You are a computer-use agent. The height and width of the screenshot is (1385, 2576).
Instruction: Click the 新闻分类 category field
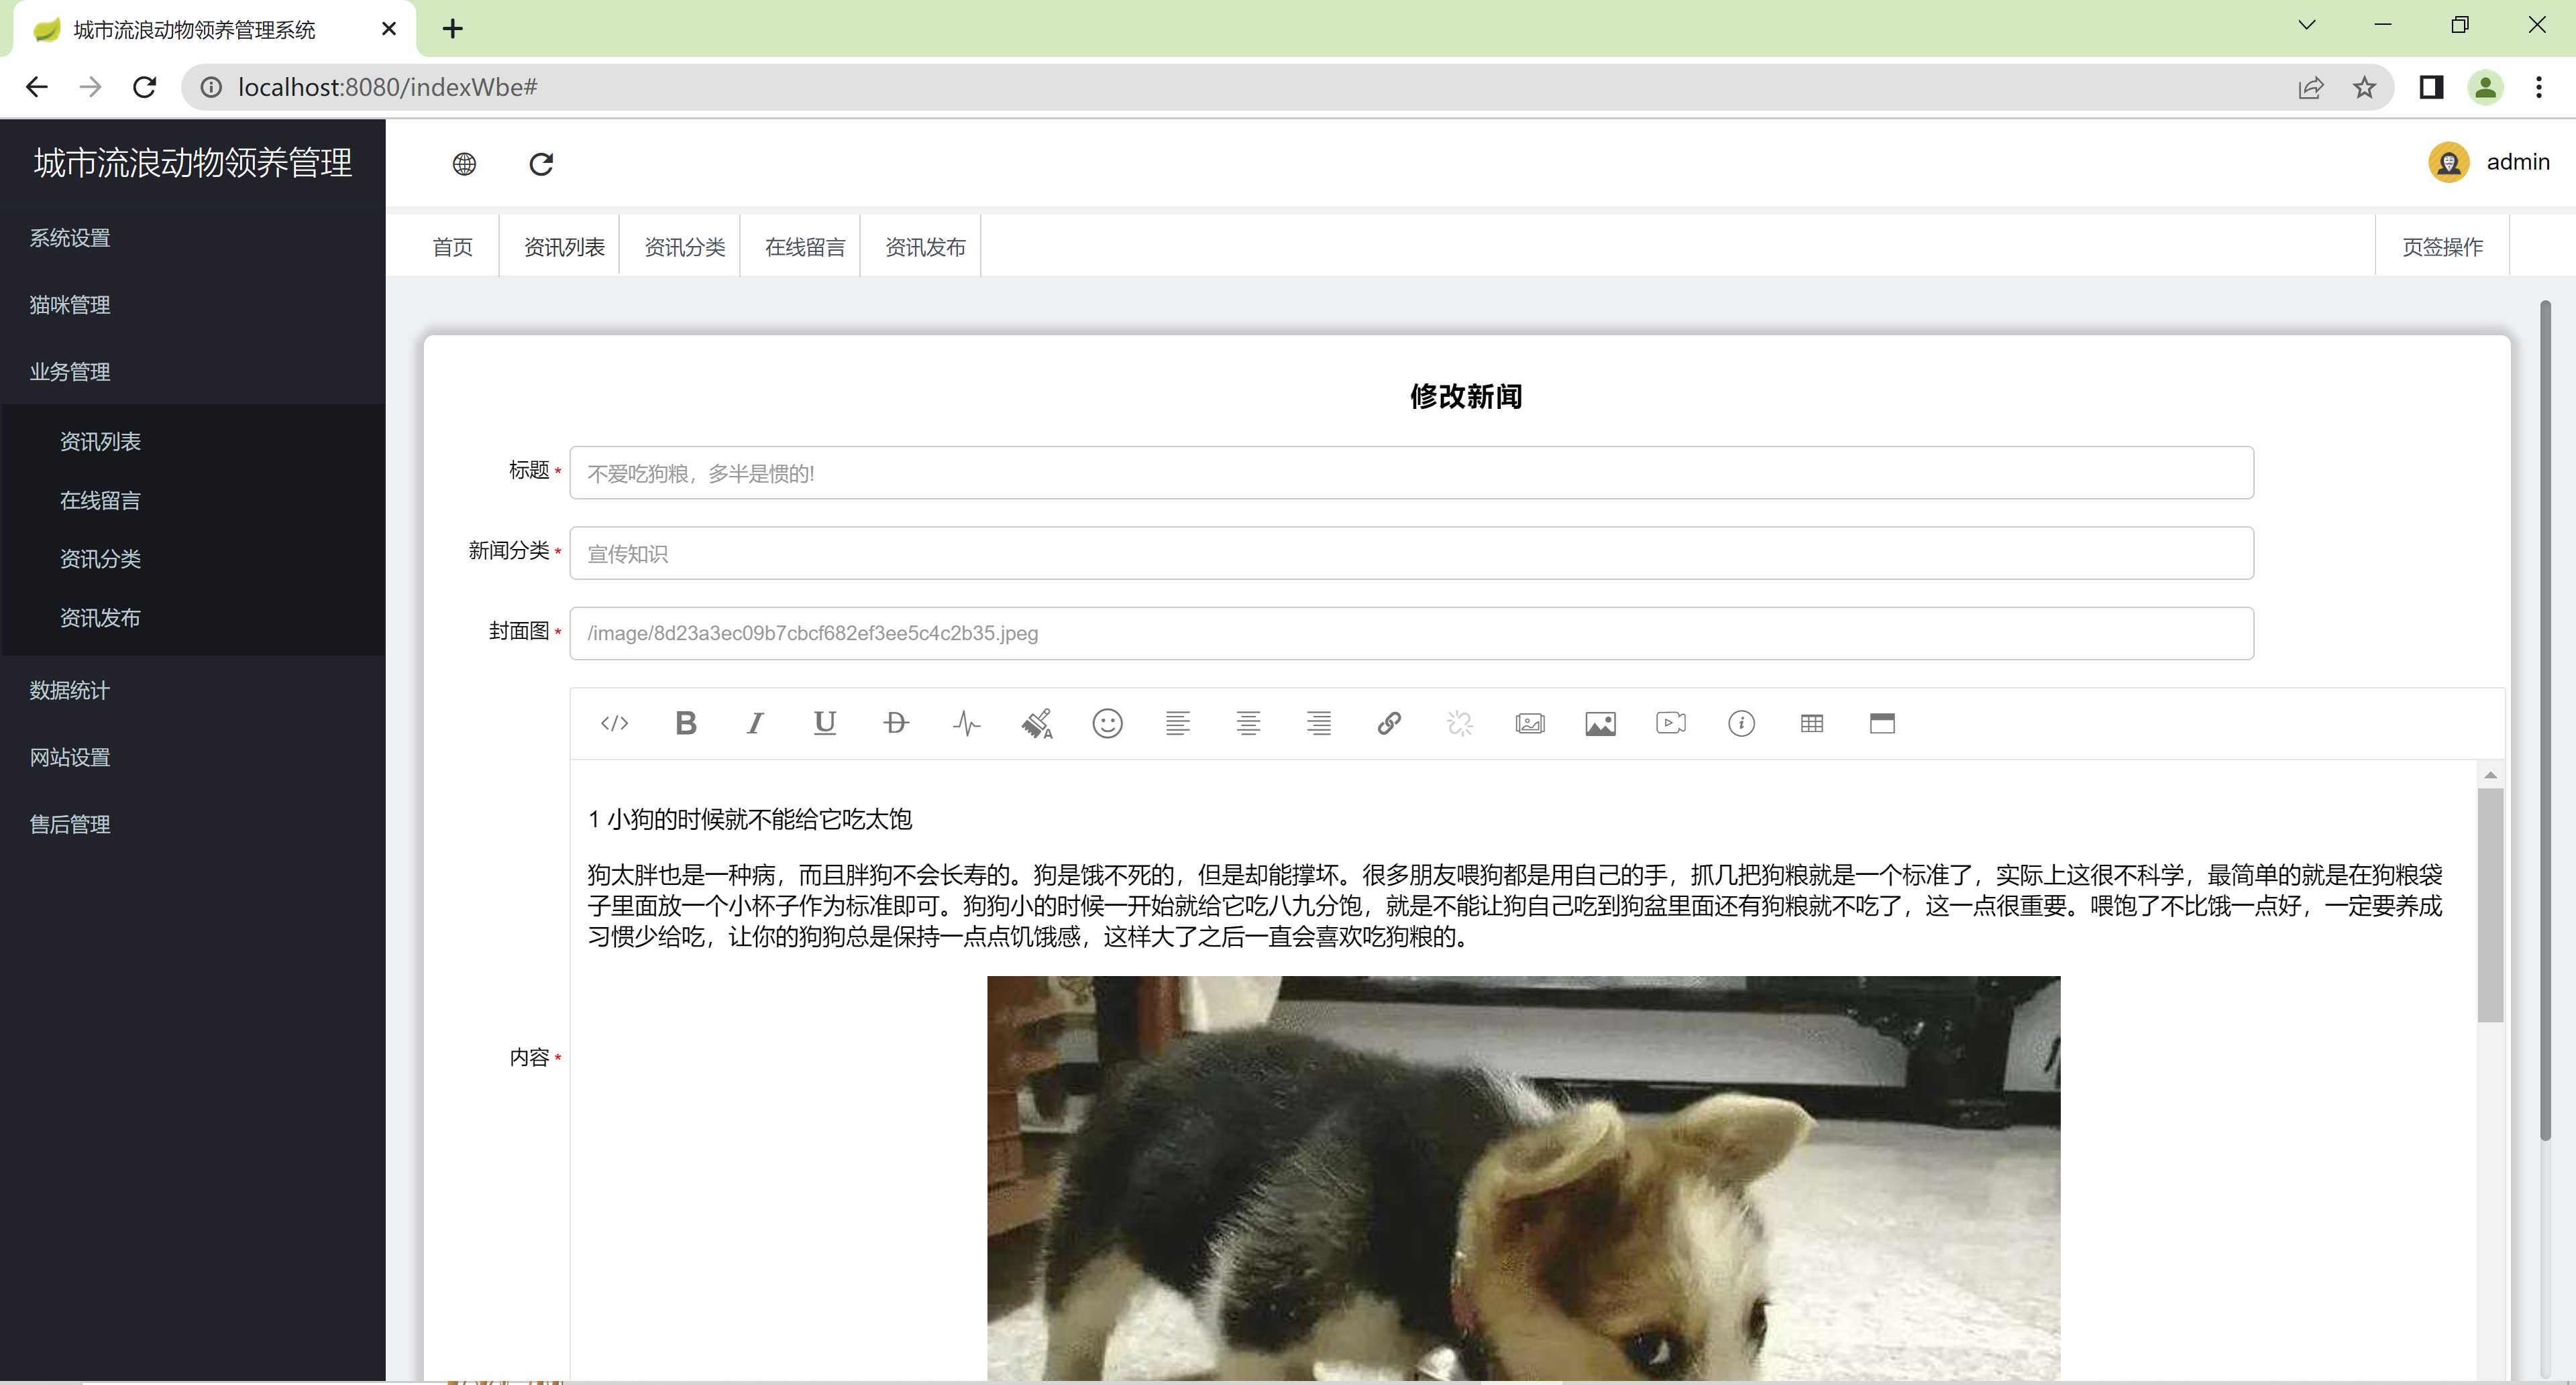point(1411,554)
